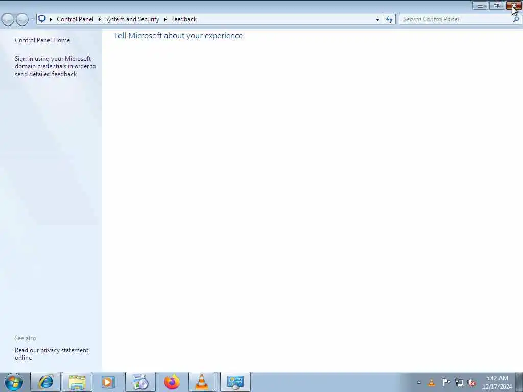Expand the chevron before Control Panel breadcrumb
The height and width of the screenshot is (392, 523).
click(x=51, y=19)
